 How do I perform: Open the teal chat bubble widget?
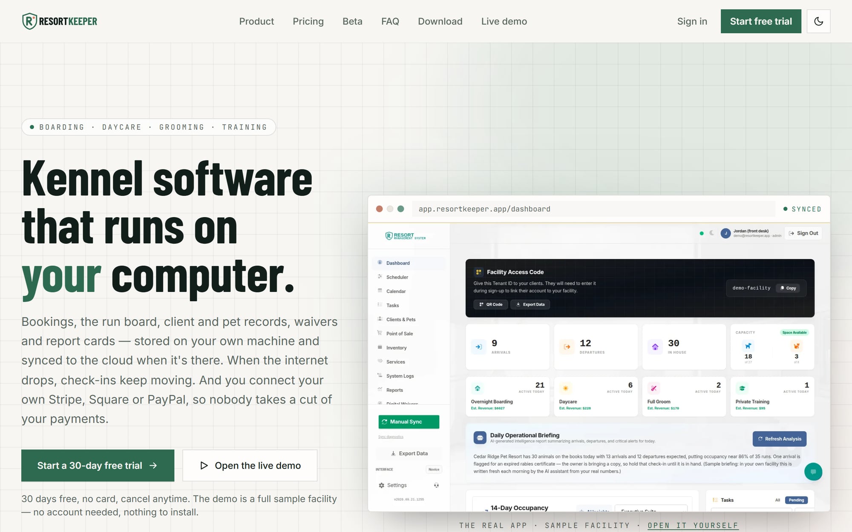[813, 472]
